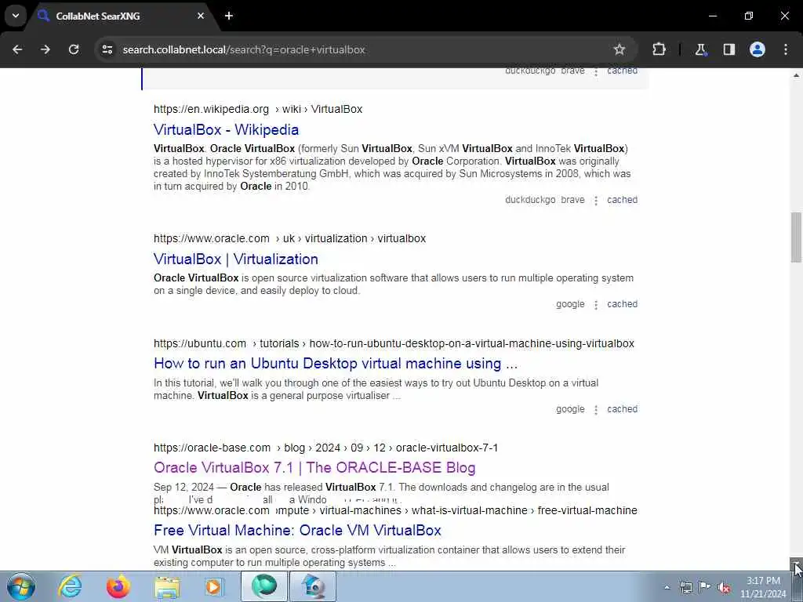Click the muted volume tray icon

click(x=724, y=587)
